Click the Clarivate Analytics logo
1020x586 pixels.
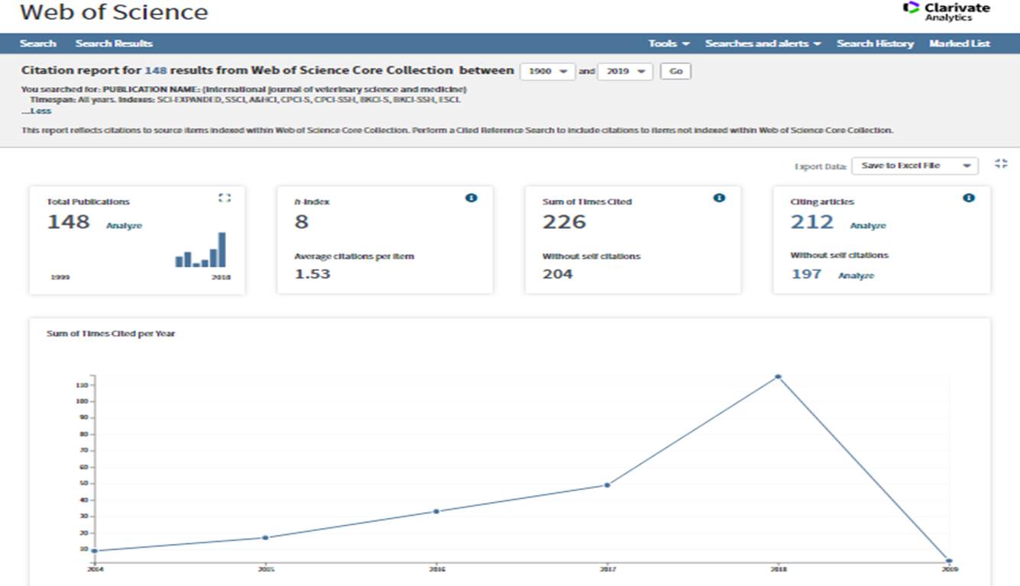click(x=946, y=11)
